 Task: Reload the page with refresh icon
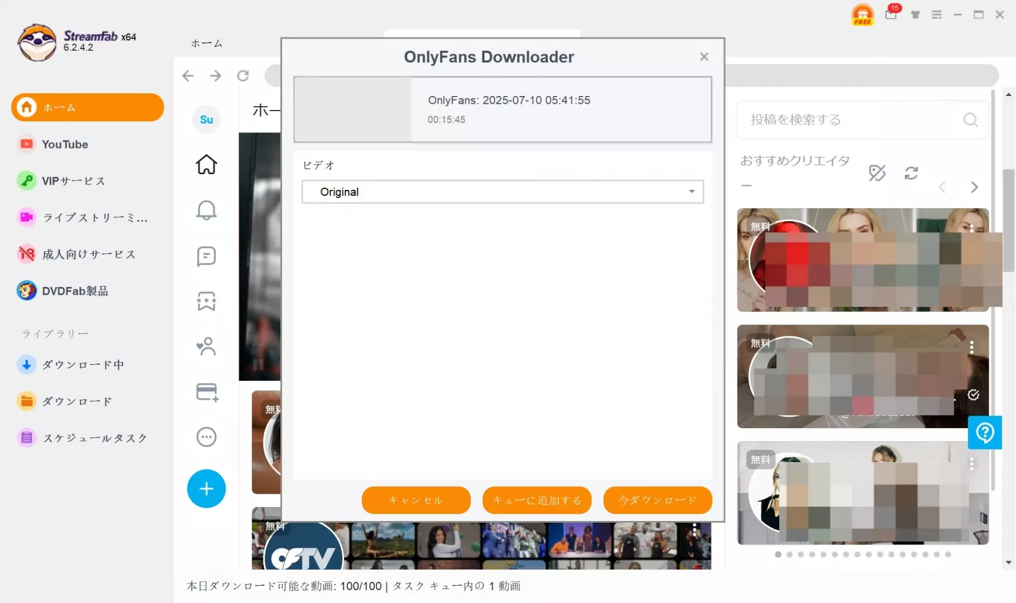point(242,75)
